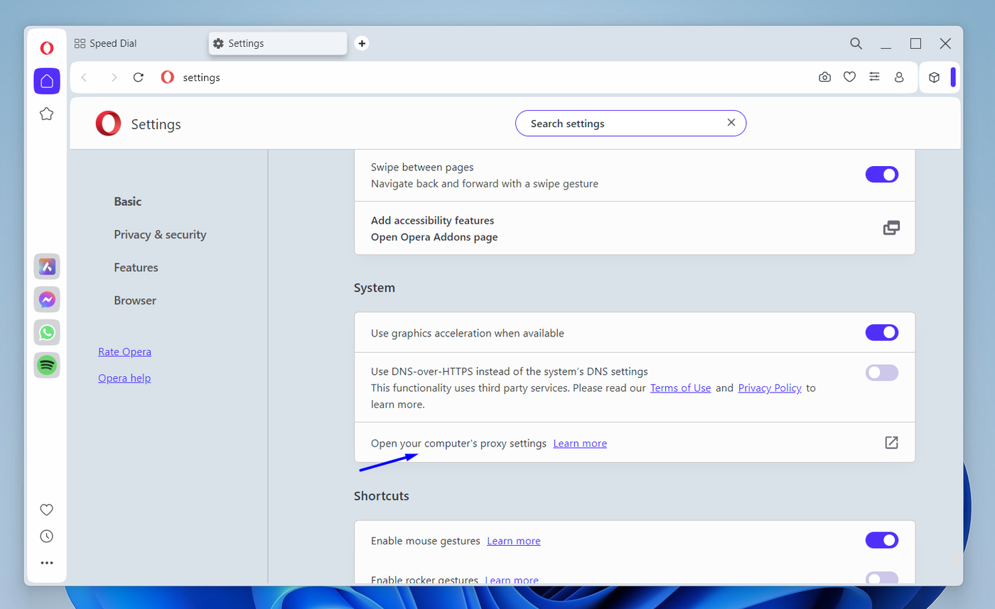995x609 pixels.
Task: Take a snapshot with the camera icon
Action: (x=824, y=77)
